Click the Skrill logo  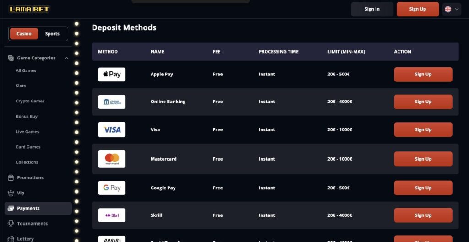point(112,215)
